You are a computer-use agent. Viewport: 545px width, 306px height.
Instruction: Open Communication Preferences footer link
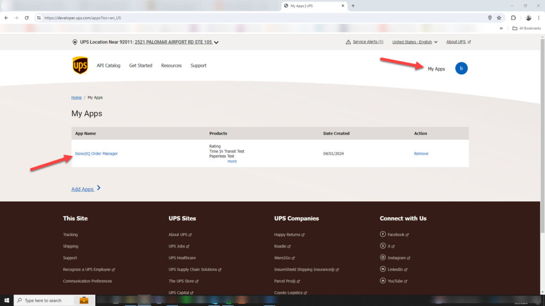(x=88, y=281)
